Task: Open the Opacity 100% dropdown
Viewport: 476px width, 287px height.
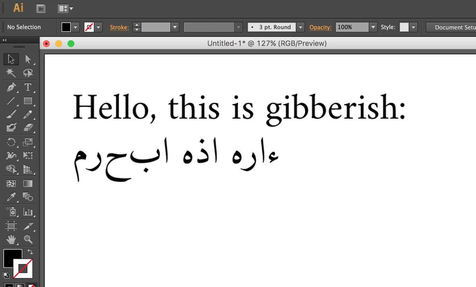Action: pos(373,27)
